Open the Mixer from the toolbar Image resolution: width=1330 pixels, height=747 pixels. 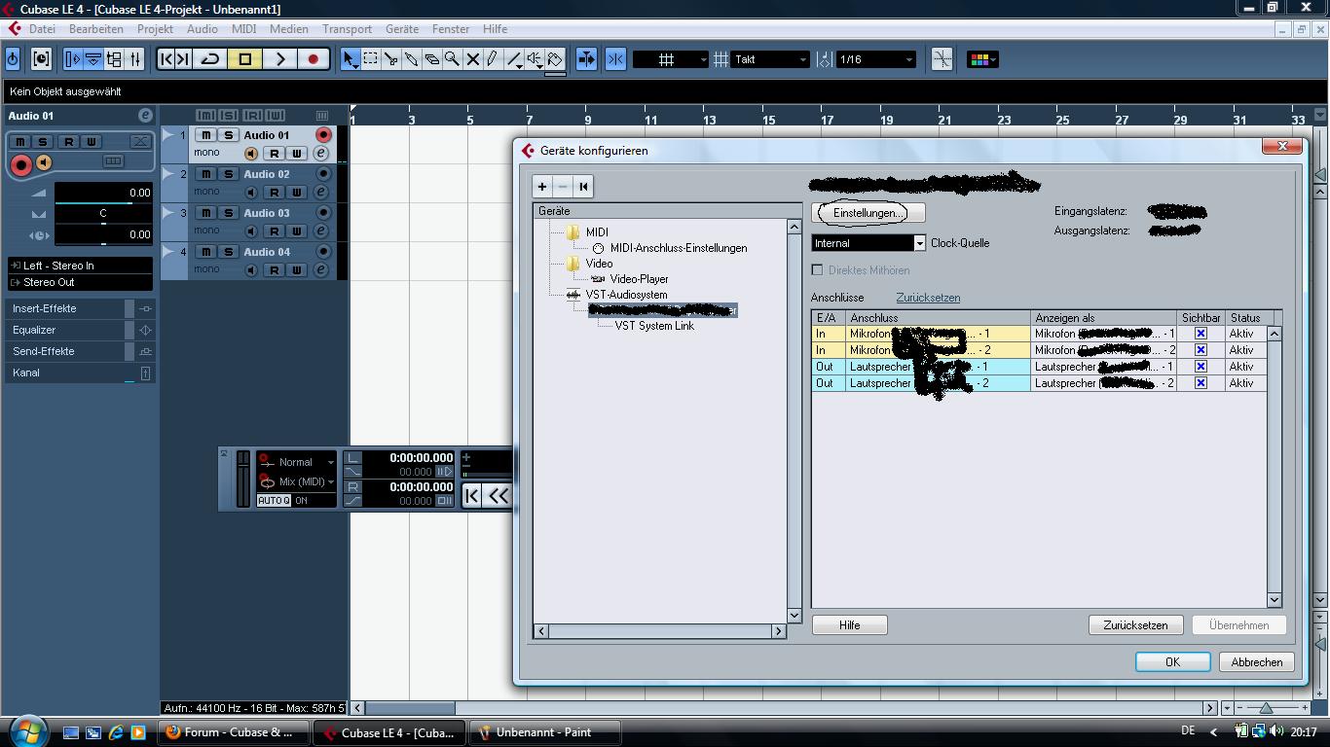pos(135,59)
